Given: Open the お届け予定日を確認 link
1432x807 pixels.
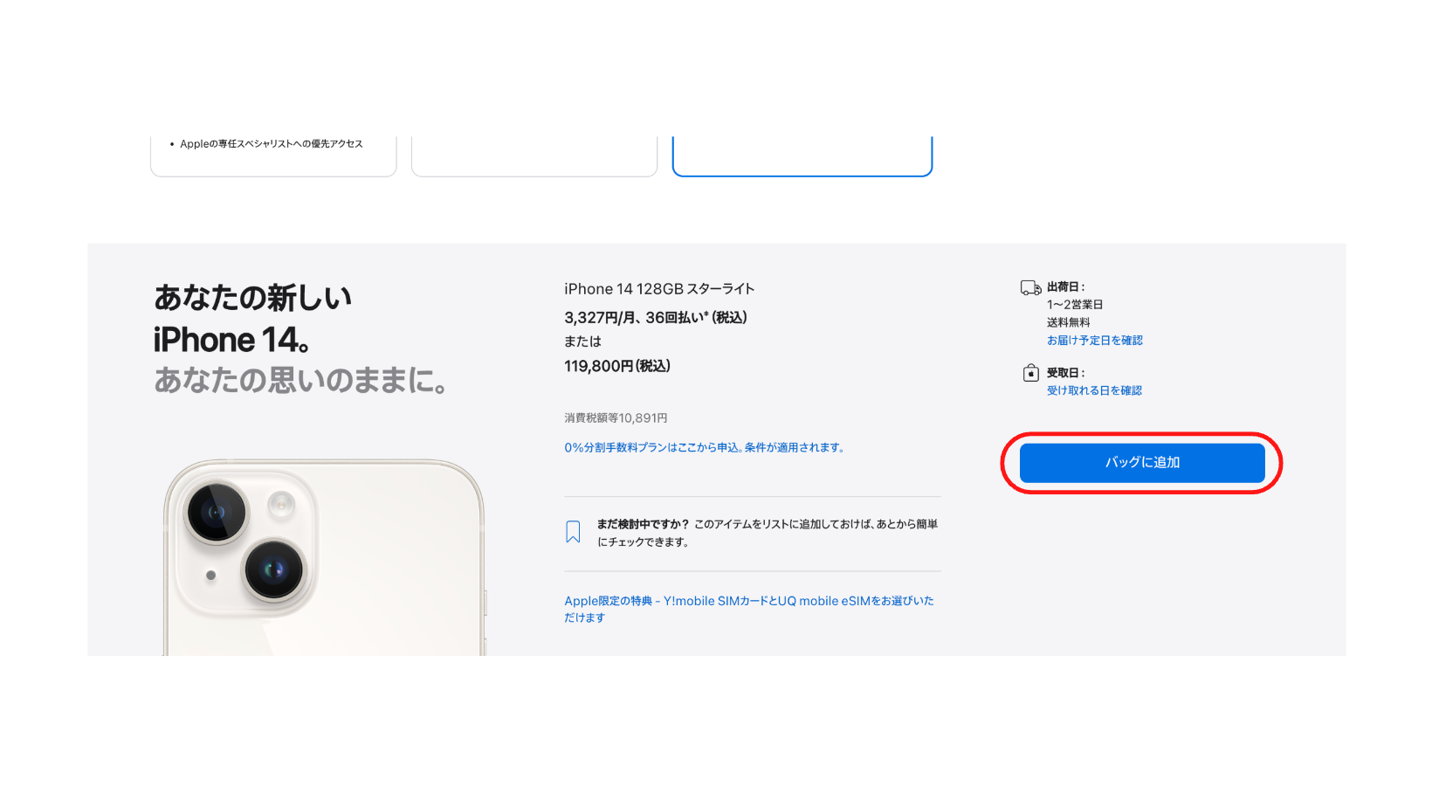Looking at the screenshot, I should (1095, 341).
